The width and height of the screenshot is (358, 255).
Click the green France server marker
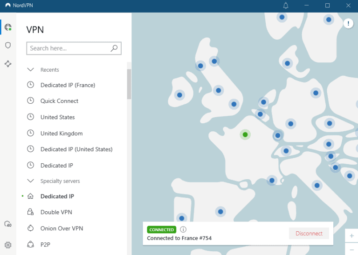coord(245,135)
